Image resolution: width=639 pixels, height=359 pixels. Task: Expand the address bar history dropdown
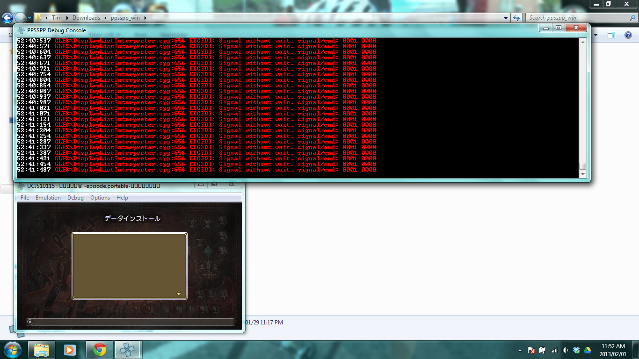tap(506, 18)
